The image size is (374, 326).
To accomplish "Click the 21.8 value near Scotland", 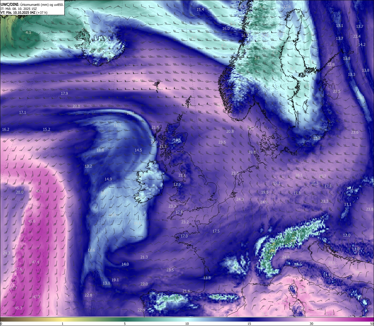I will 155,127.
